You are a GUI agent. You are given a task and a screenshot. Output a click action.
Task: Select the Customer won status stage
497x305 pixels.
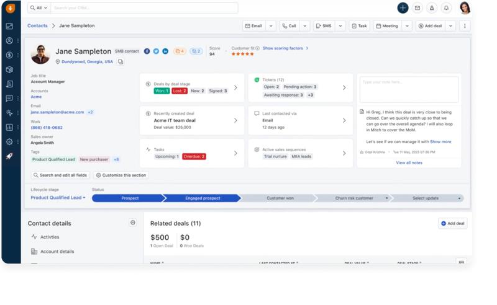pyautogui.click(x=280, y=198)
